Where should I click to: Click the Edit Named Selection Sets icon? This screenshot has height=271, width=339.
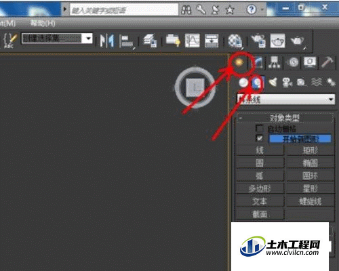click(x=11, y=41)
